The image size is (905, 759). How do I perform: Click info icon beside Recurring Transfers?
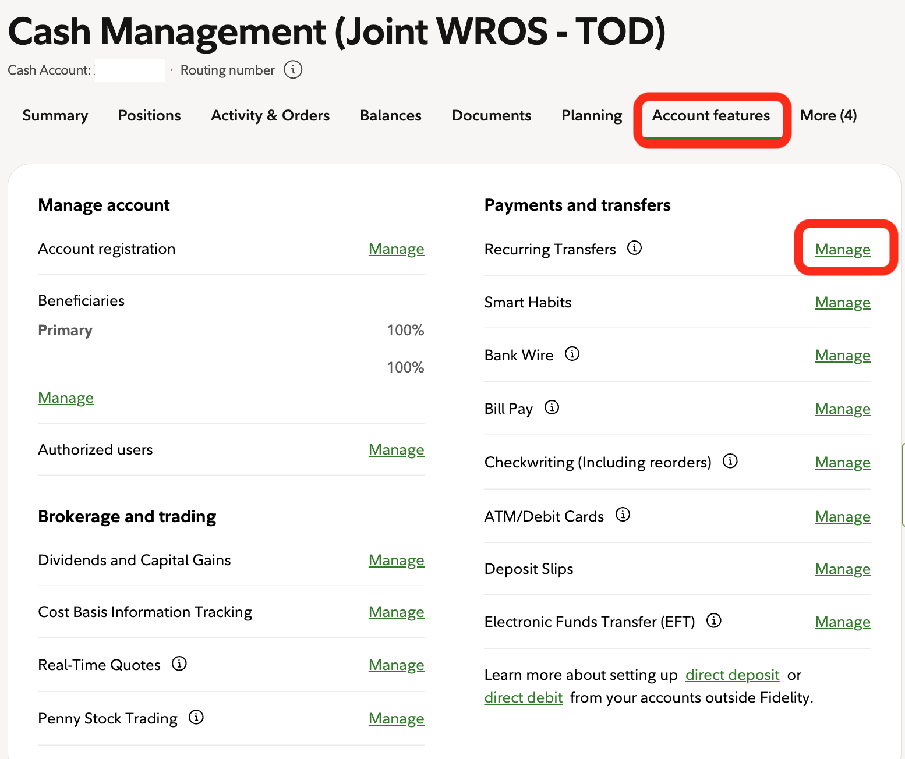(634, 248)
